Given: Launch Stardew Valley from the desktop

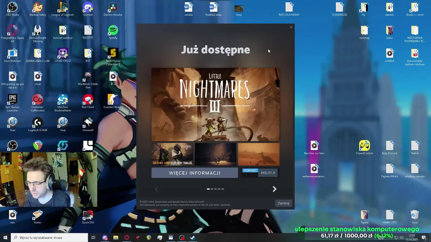Looking at the screenshot, I should click(x=37, y=9).
